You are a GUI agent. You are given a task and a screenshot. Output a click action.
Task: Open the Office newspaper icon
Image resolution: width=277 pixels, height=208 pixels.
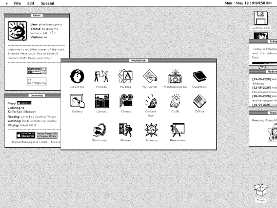[200, 101]
